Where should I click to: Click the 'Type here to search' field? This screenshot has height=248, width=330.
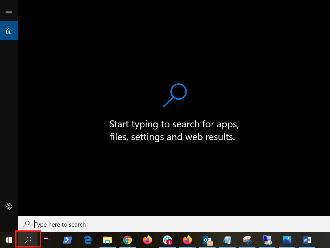tap(174, 224)
